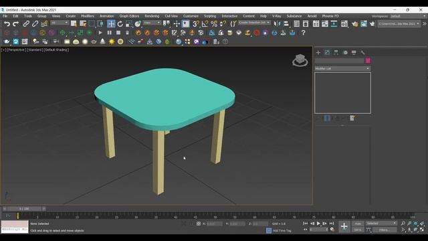Click the Undo arrow icon
The height and width of the screenshot is (241, 428).
click(x=7, y=24)
